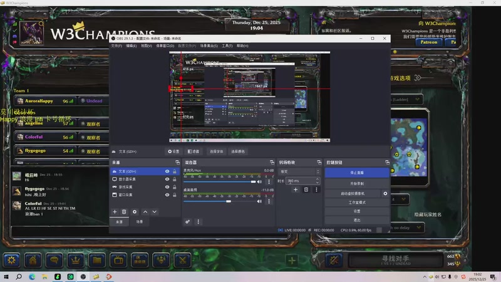Lock the 显示器采集 source
This screenshot has width=501, height=282.
pos(175,179)
